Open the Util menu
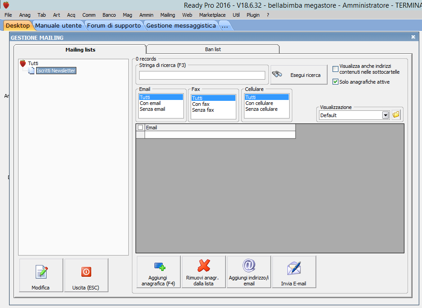The image size is (422, 308). (x=236, y=15)
